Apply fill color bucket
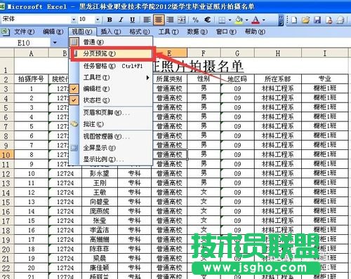The width and height of the screenshot is (351, 279). [x=239, y=20]
